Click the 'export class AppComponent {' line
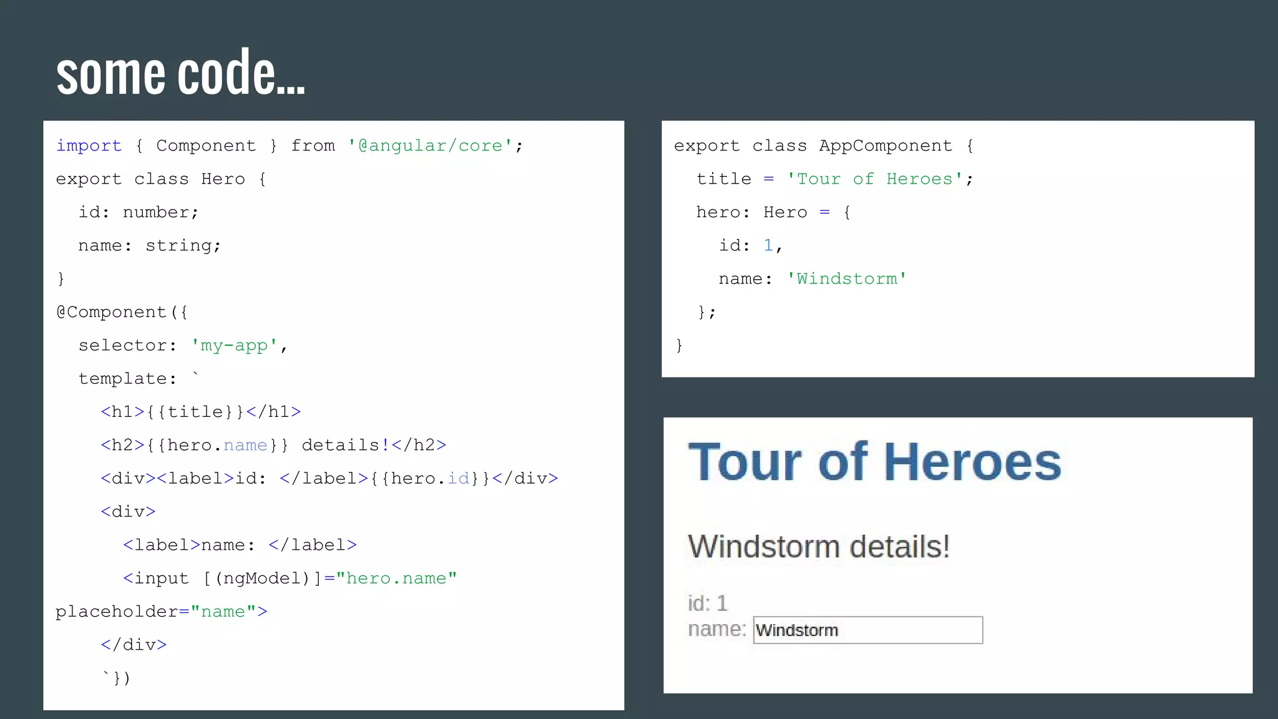Image resolution: width=1278 pixels, height=719 pixels. click(824, 145)
